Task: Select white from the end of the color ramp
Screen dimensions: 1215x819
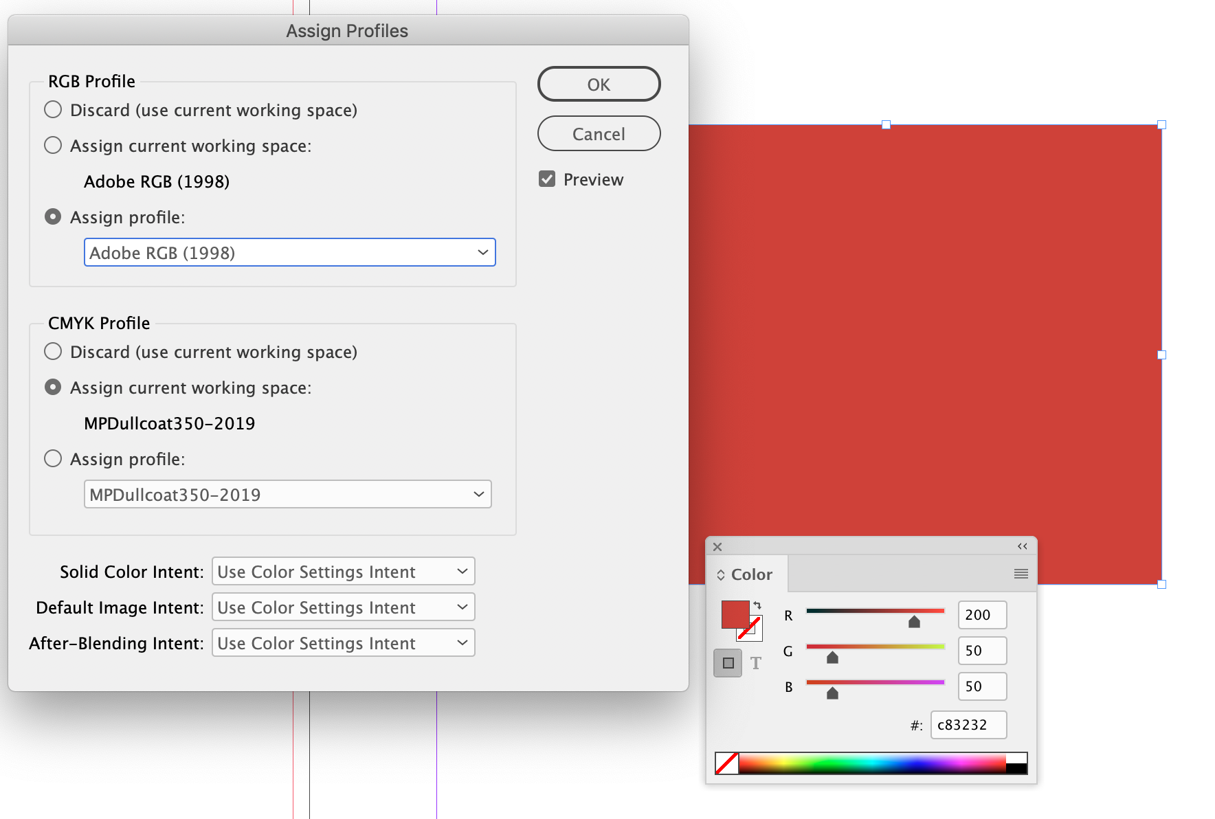Action: click(1016, 758)
